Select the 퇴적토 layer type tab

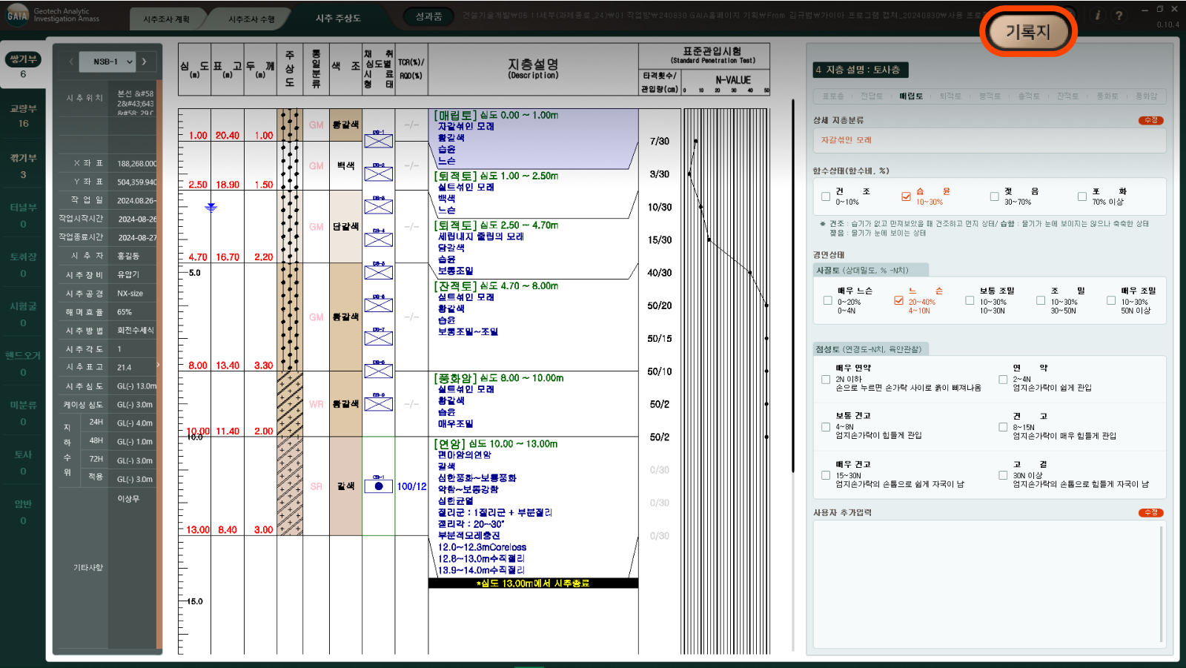pos(950,96)
